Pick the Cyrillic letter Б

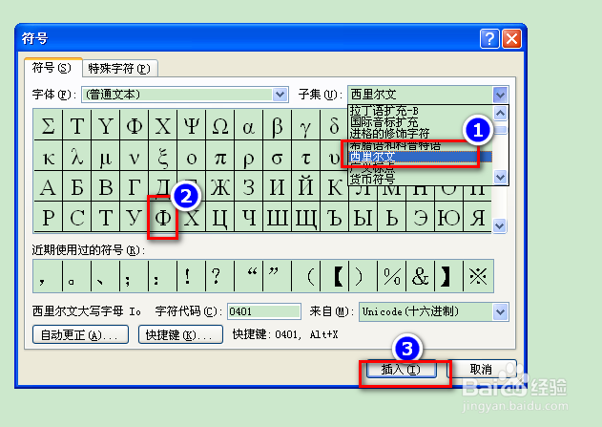[x=76, y=187]
